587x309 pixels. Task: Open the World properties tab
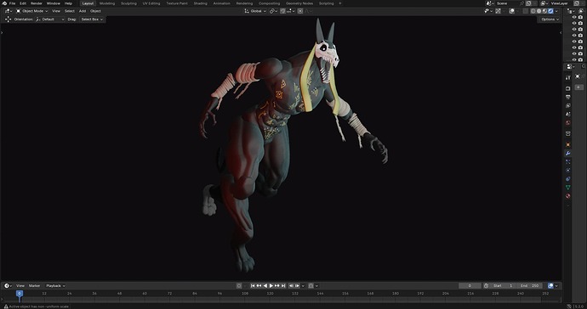[x=568, y=122]
